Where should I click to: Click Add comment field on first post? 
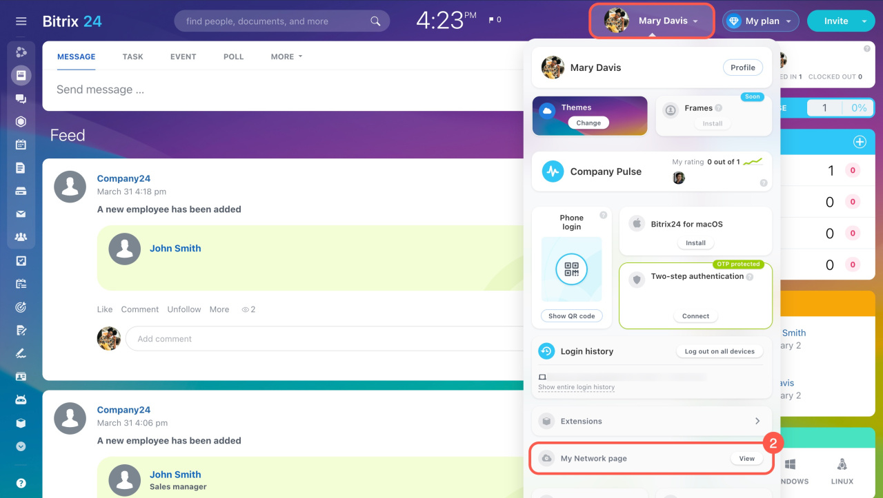coord(323,339)
